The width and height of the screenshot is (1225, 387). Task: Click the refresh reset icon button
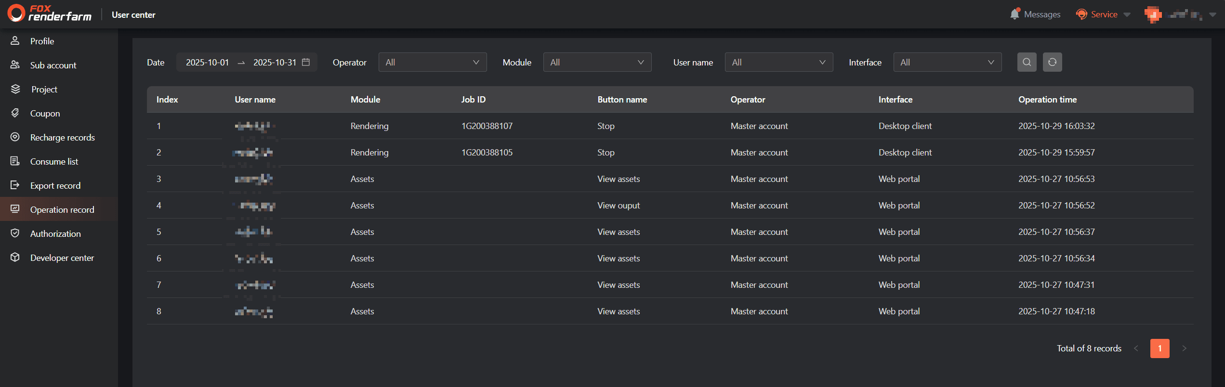tap(1052, 62)
